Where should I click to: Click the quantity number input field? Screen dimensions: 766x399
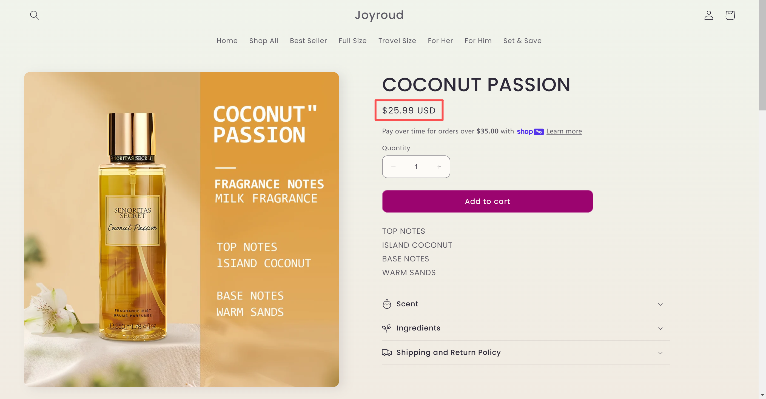pyautogui.click(x=416, y=167)
